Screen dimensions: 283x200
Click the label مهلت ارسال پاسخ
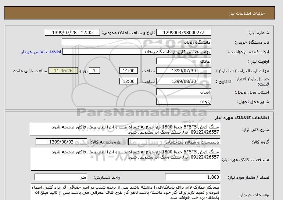[251, 71]
